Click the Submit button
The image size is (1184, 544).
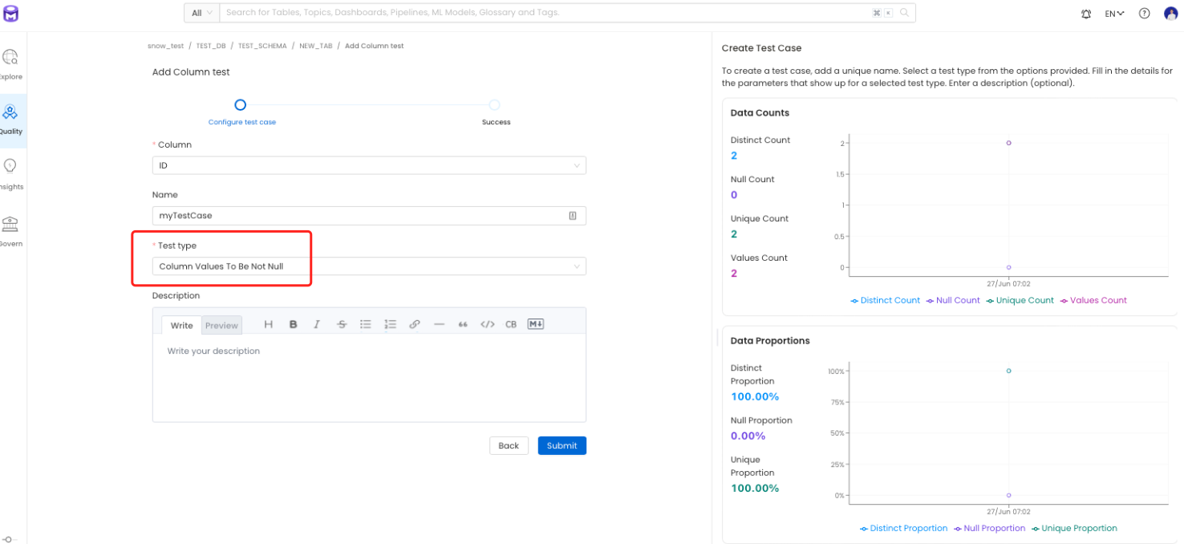coord(562,445)
